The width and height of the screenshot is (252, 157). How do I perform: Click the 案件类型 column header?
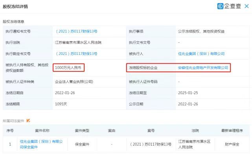point(82,131)
